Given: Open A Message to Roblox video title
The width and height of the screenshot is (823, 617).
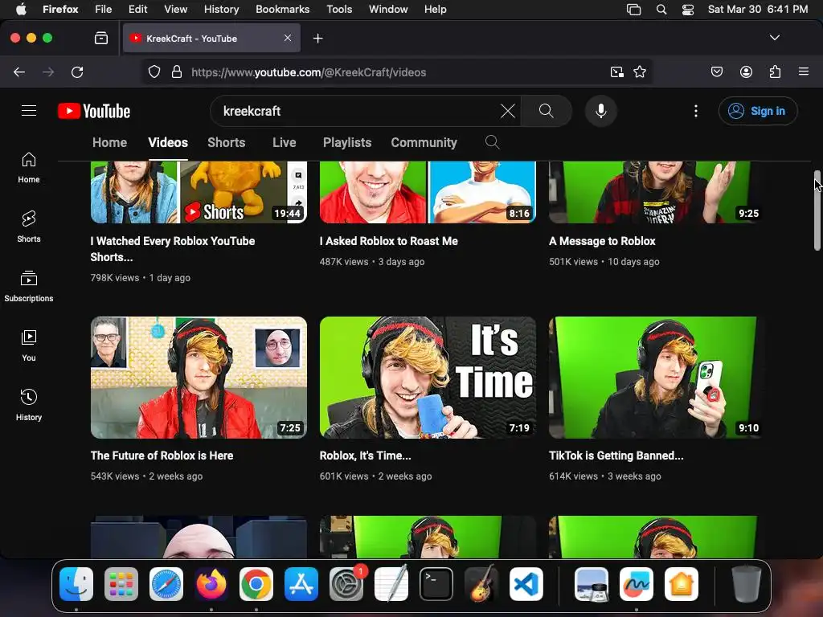Looking at the screenshot, I should (x=602, y=241).
